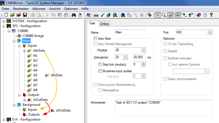
Task: Click the Start/Restart Run Mode icon
Action: tap(115, 15)
